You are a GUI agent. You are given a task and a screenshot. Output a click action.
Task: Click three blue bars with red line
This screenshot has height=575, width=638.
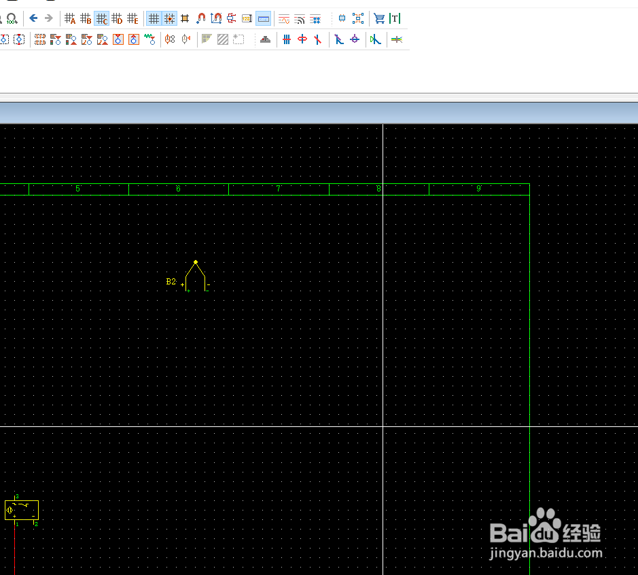pyautogui.click(x=287, y=39)
